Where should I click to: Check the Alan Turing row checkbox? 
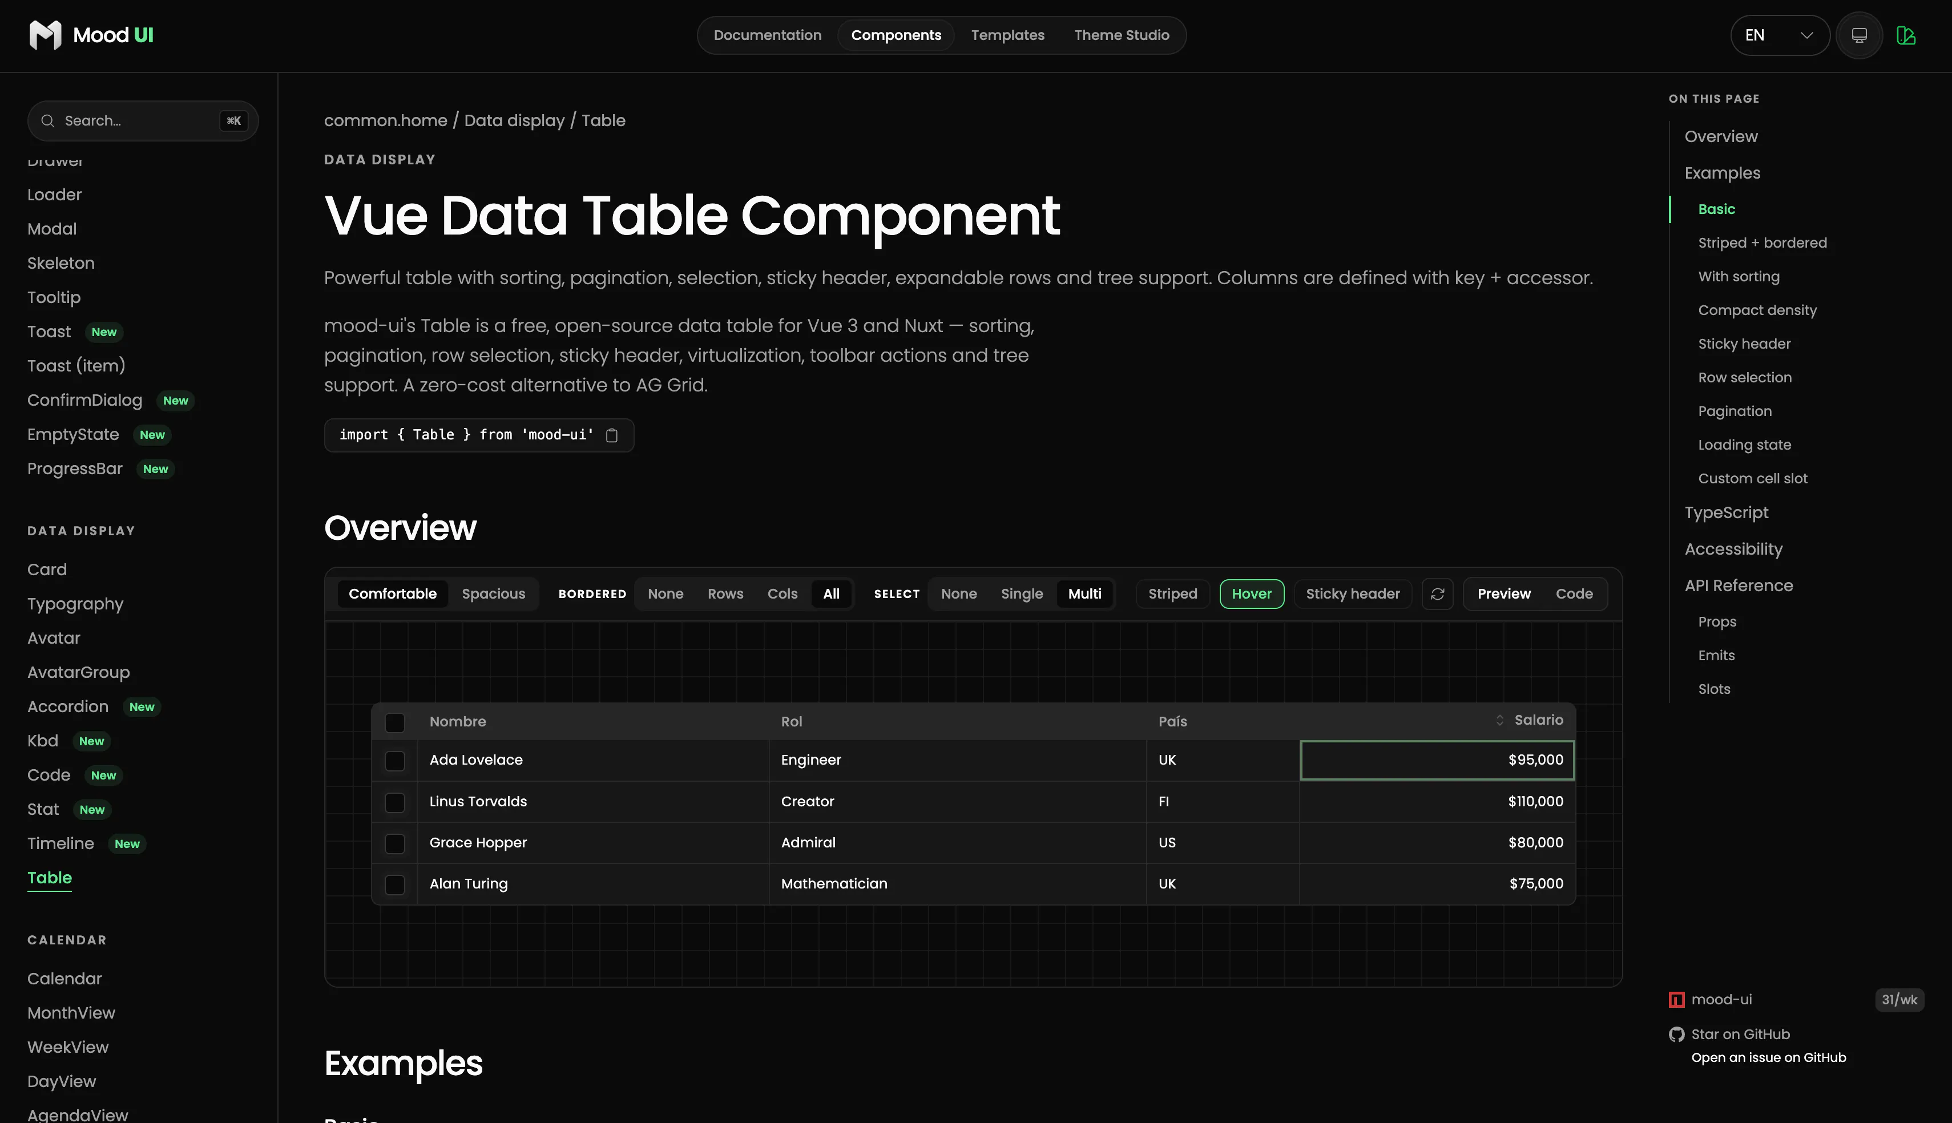[395, 884]
